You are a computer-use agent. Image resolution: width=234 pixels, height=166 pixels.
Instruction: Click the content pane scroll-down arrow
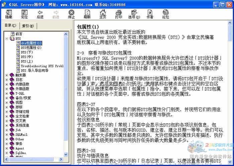(x=230, y=162)
